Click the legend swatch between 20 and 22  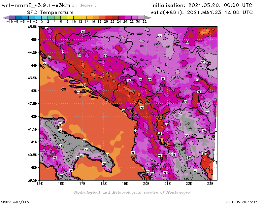coord(109,17)
